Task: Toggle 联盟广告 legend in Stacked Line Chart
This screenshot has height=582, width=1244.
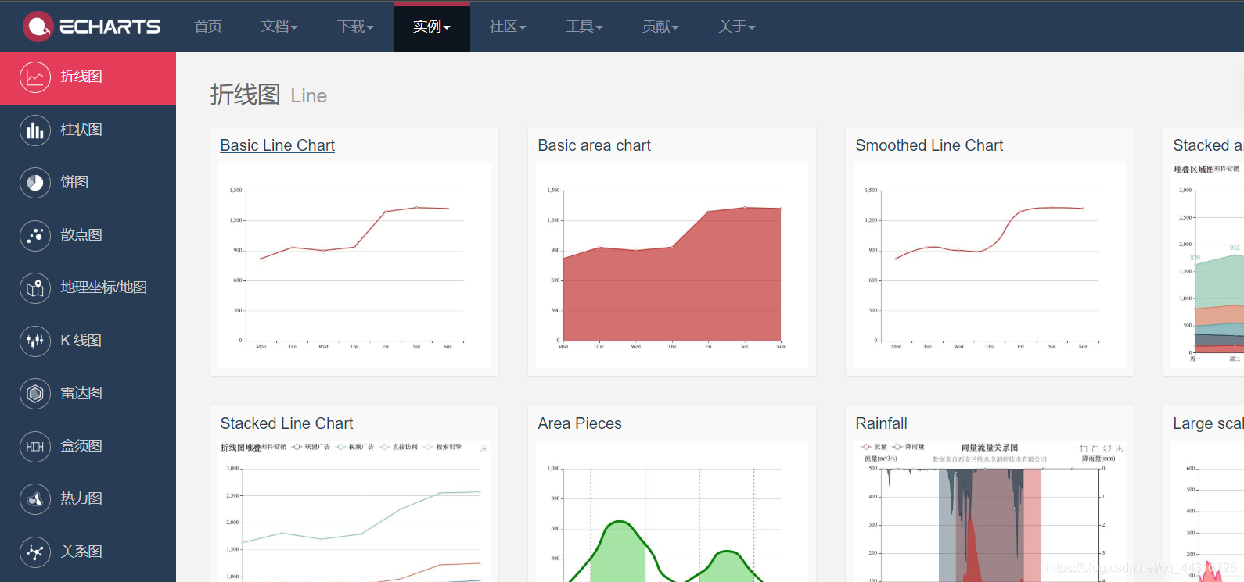Action: 311,447
